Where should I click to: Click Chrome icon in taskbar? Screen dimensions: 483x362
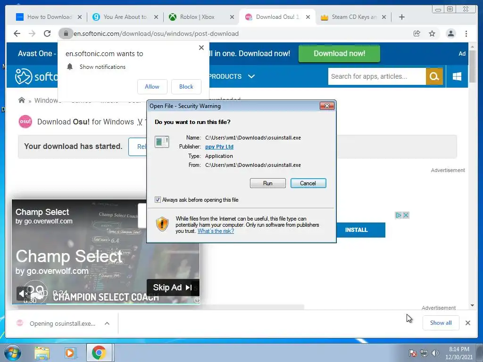coord(99,353)
